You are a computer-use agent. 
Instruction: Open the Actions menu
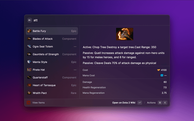coord(151,103)
